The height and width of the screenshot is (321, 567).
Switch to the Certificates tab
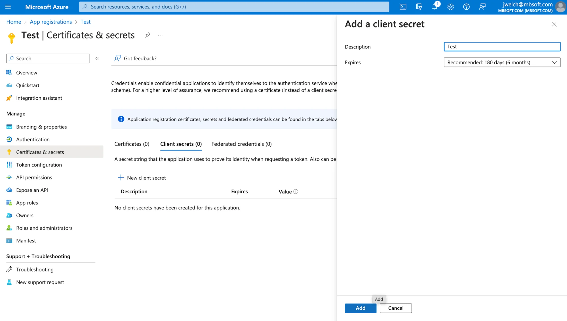132,144
